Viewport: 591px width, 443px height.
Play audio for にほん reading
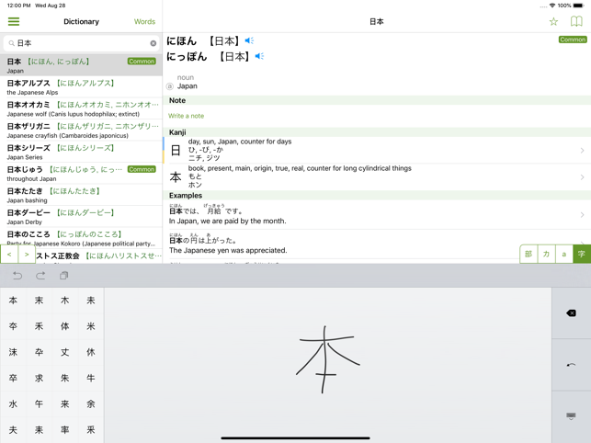pos(249,40)
